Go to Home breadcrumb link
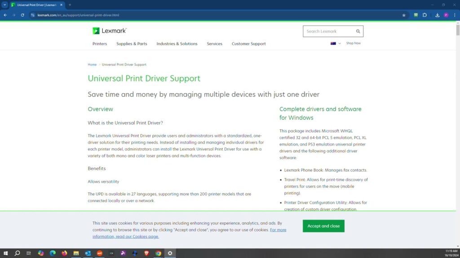 tap(92, 64)
